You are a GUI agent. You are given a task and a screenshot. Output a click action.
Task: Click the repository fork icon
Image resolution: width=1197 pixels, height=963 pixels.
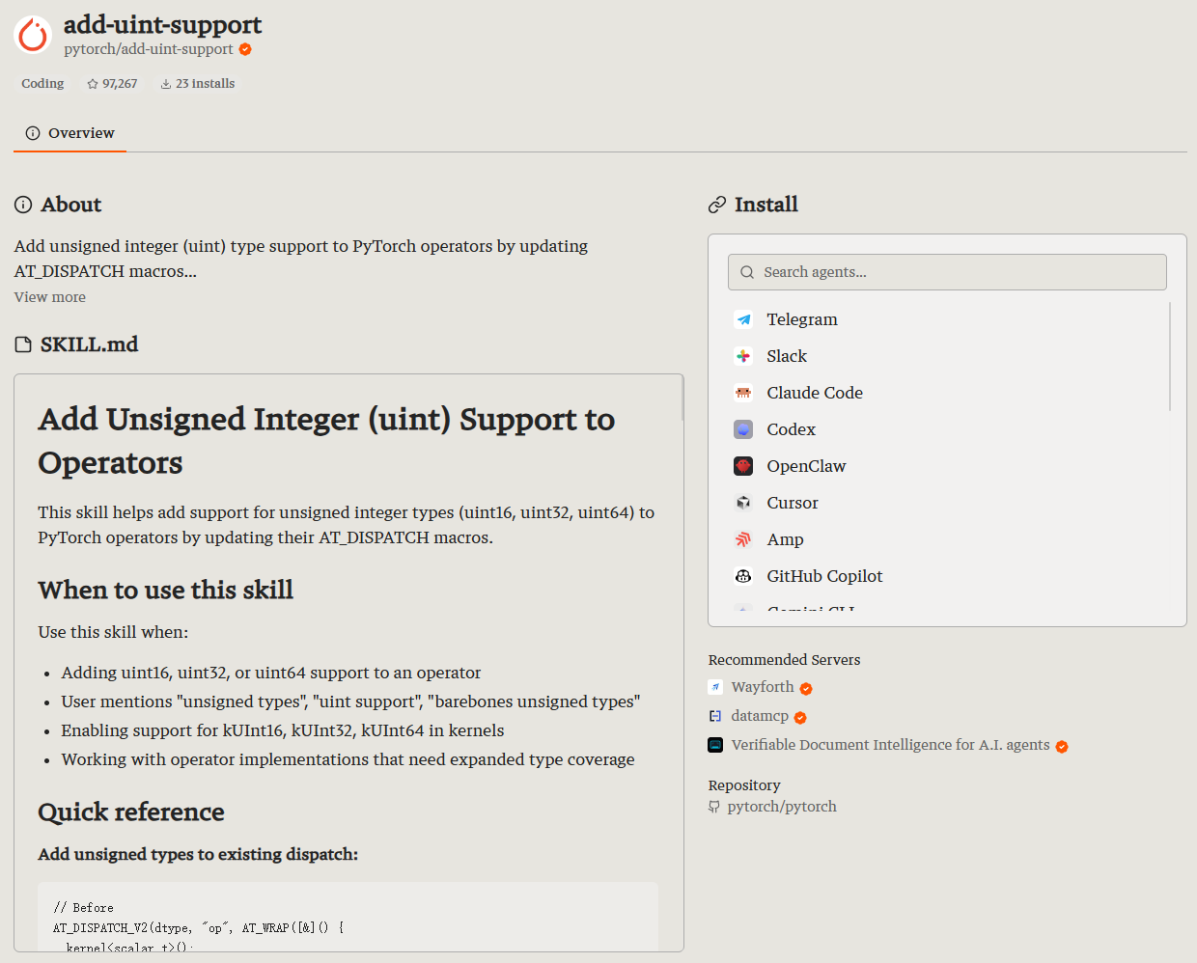pos(714,807)
